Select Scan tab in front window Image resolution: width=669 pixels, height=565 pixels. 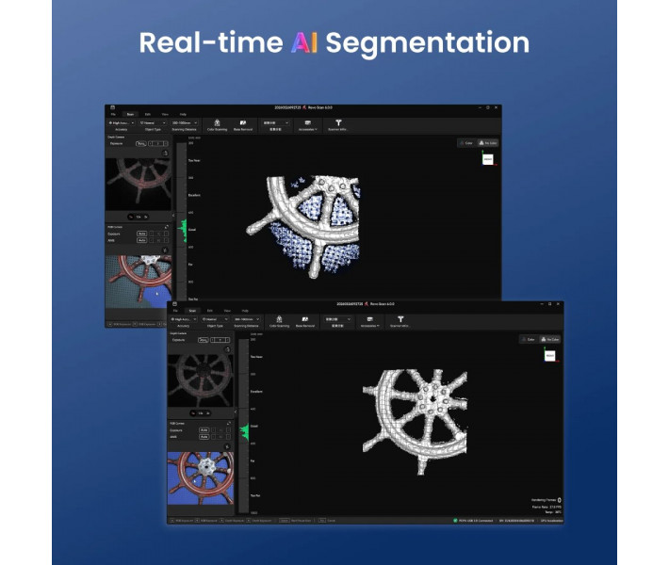[192, 311]
